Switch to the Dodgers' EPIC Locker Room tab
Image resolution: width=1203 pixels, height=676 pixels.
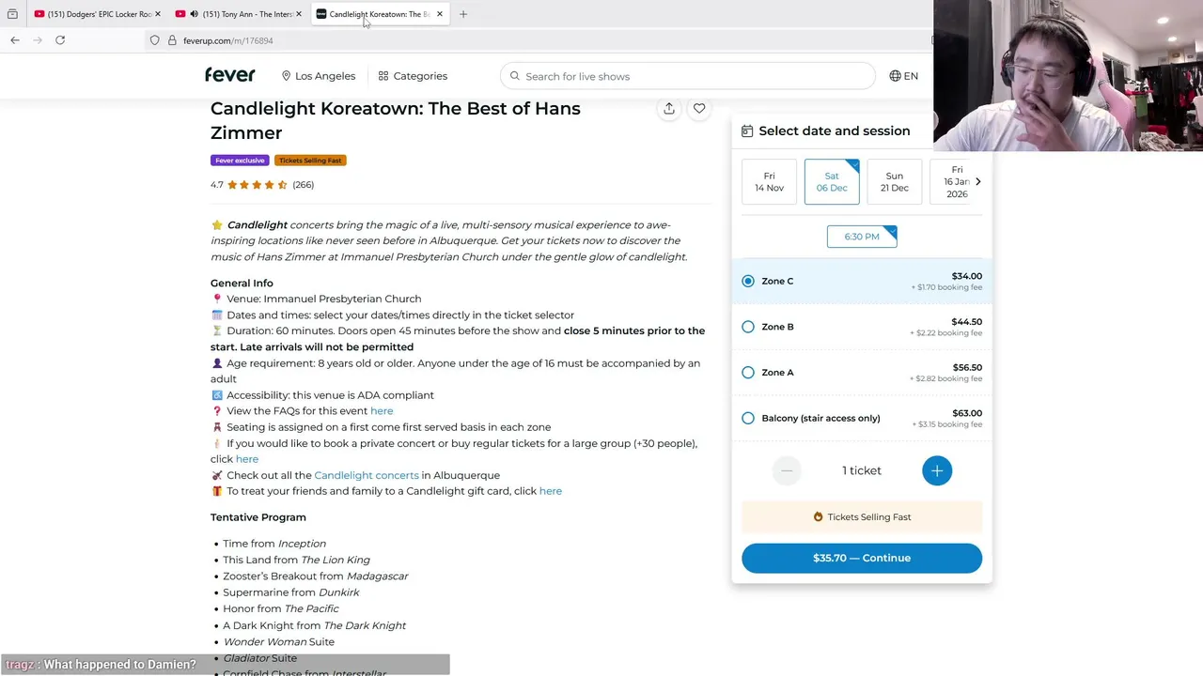92,14
